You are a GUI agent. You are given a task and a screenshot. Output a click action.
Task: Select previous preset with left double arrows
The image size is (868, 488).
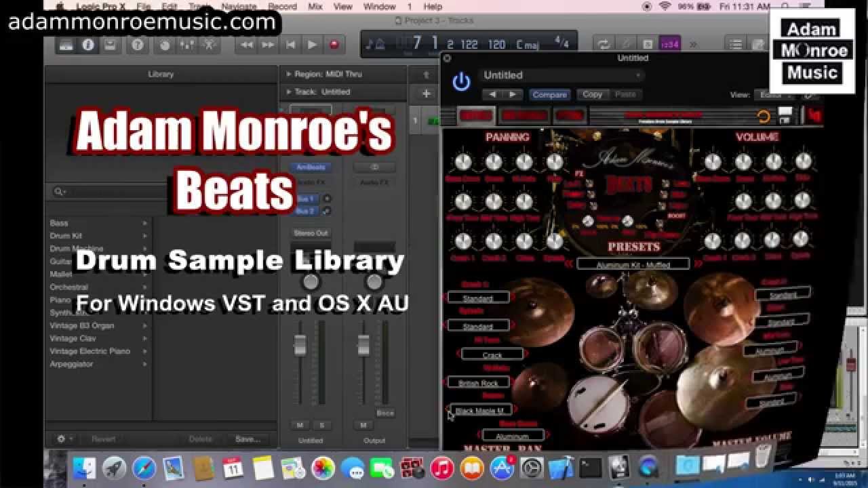pyautogui.click(x=570, y=264)
